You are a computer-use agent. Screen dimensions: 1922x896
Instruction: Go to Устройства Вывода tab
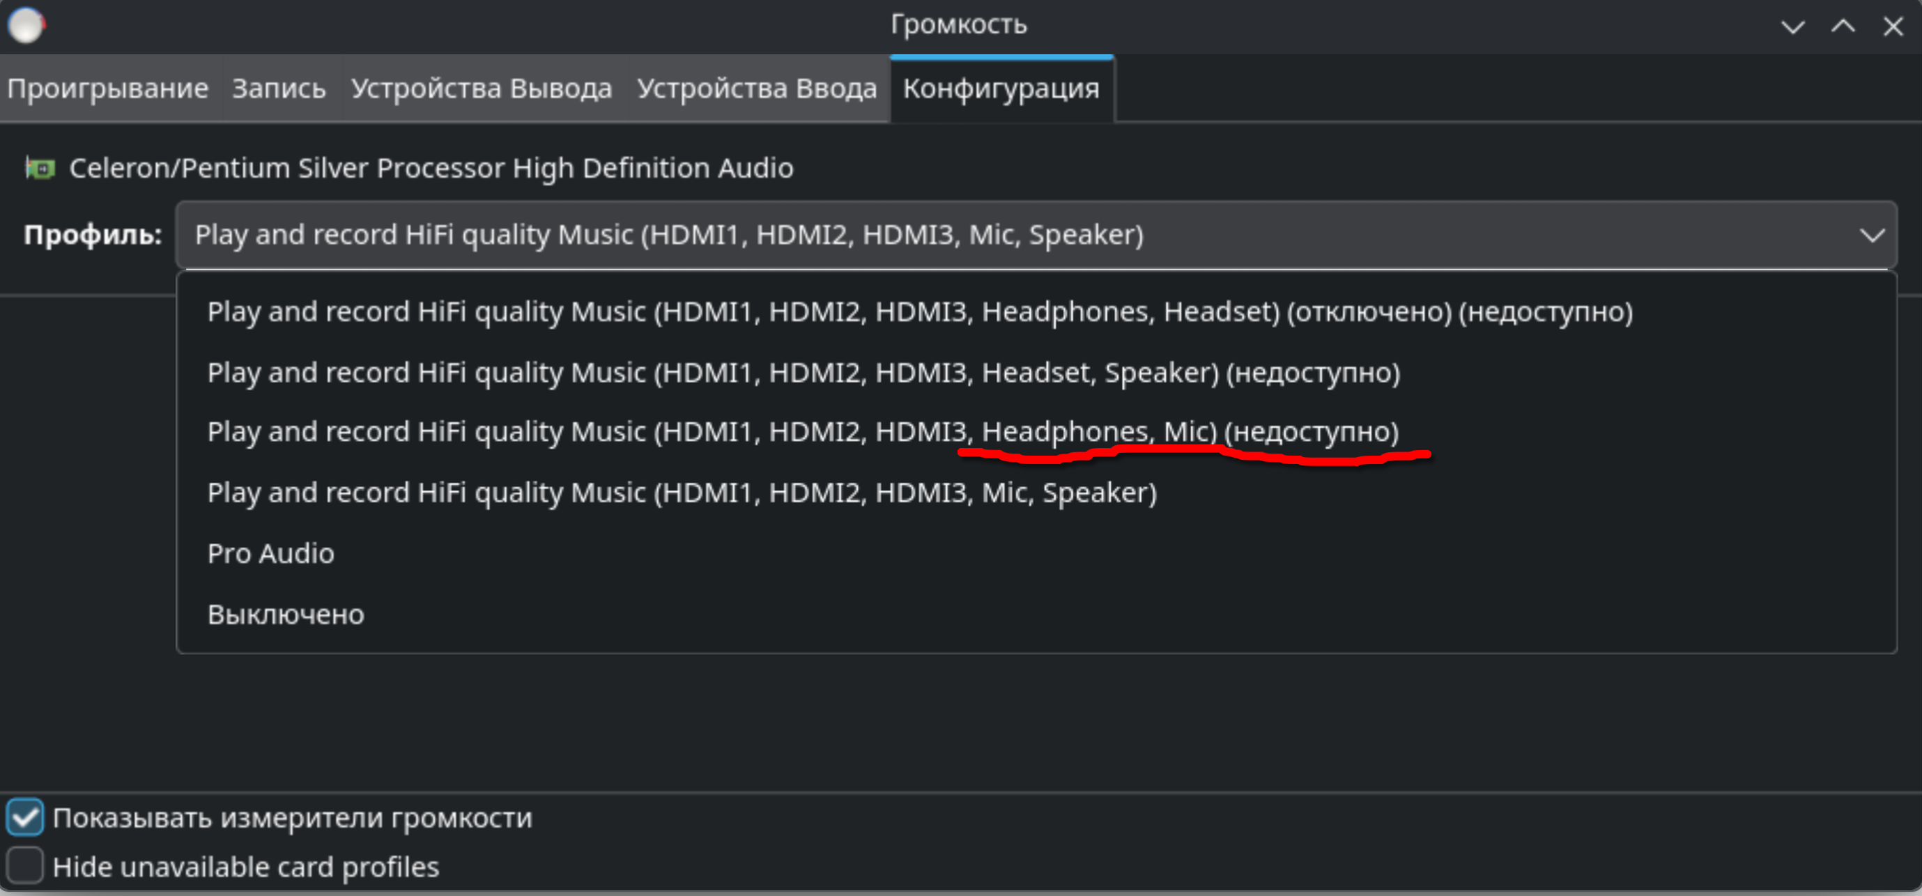click(x=482, y=88)
